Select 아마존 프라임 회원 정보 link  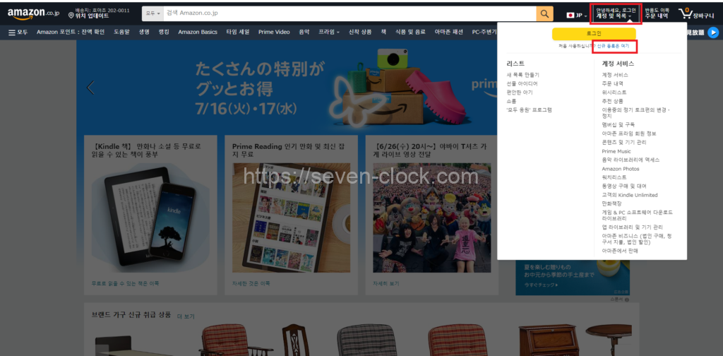pyautogui.click(x=629, y=133)
